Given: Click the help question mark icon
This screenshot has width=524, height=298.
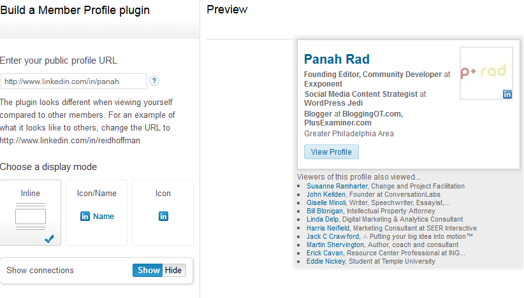Looking at the screenshot, I should point(154,81).
